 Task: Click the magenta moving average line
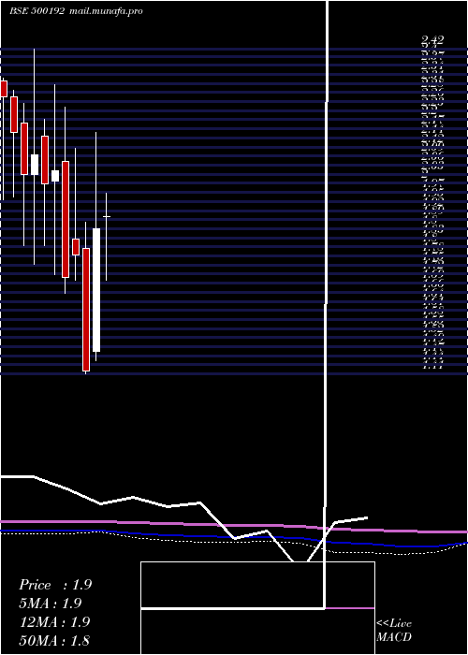pos(234,526)
